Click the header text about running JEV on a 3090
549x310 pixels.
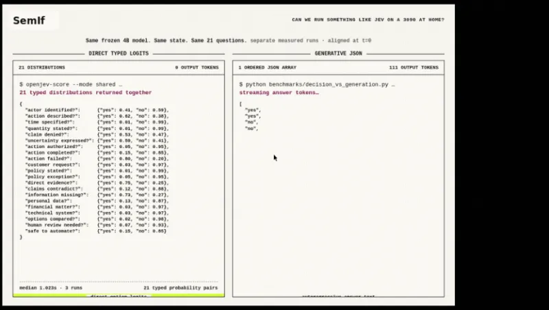(368, 20)
